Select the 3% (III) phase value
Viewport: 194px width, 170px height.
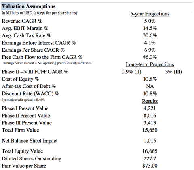click(174, 72)
